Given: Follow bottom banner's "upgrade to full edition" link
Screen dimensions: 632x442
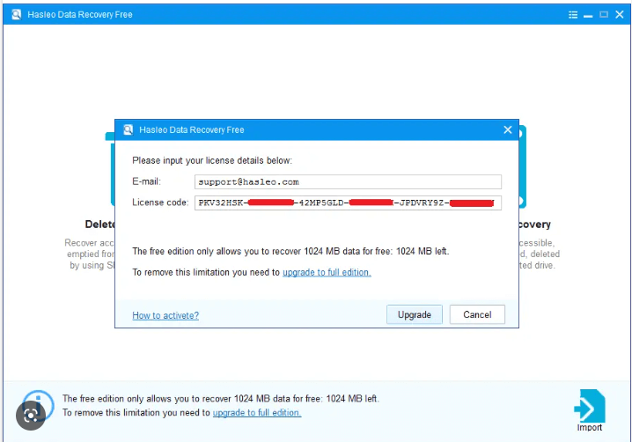Looking at the screenshot, I should click(257, 412).
